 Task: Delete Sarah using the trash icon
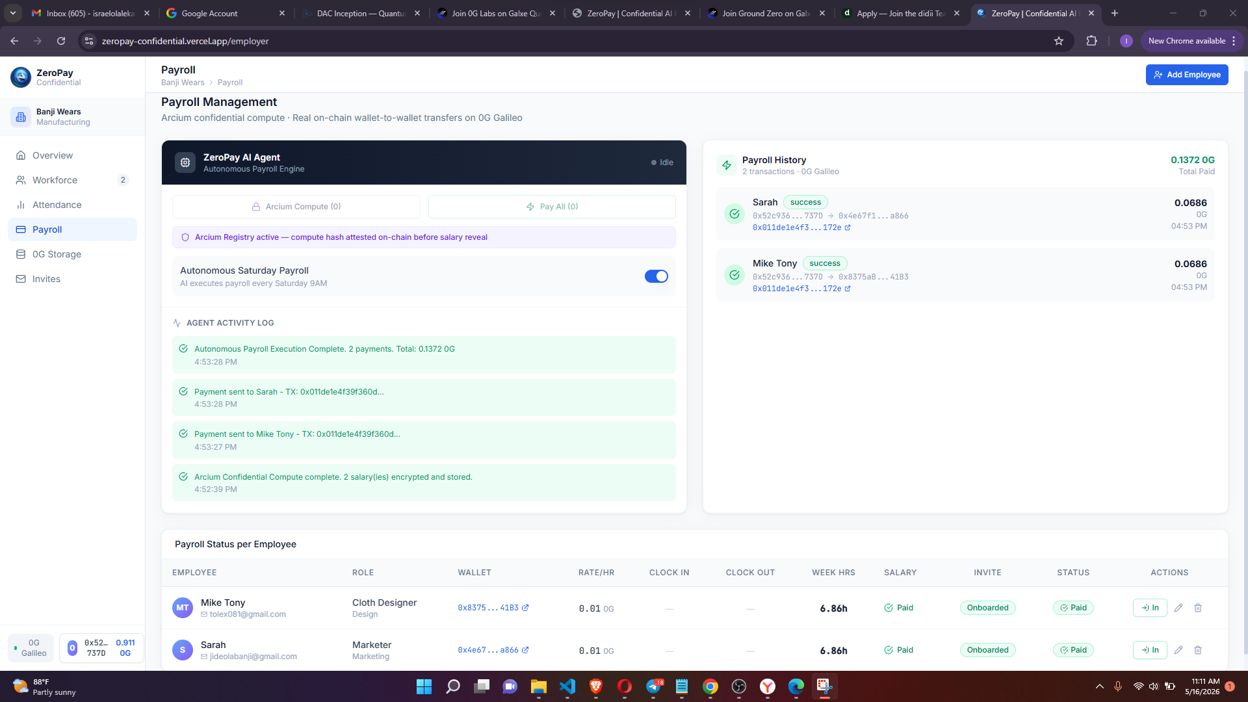[1198, 650]
